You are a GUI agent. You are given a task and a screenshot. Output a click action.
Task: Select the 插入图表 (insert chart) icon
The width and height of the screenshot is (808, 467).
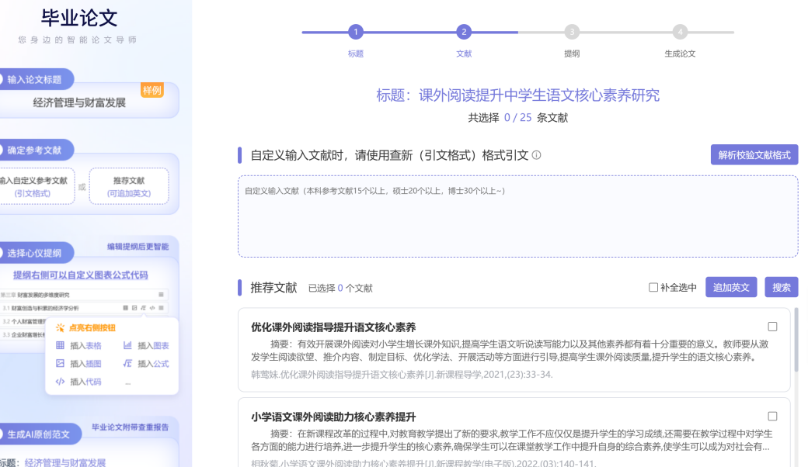coord(128,344)
